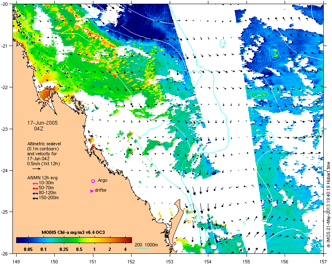Click the '04Z' time label below the date
This screenshot has width=332, height=265.
39,128
